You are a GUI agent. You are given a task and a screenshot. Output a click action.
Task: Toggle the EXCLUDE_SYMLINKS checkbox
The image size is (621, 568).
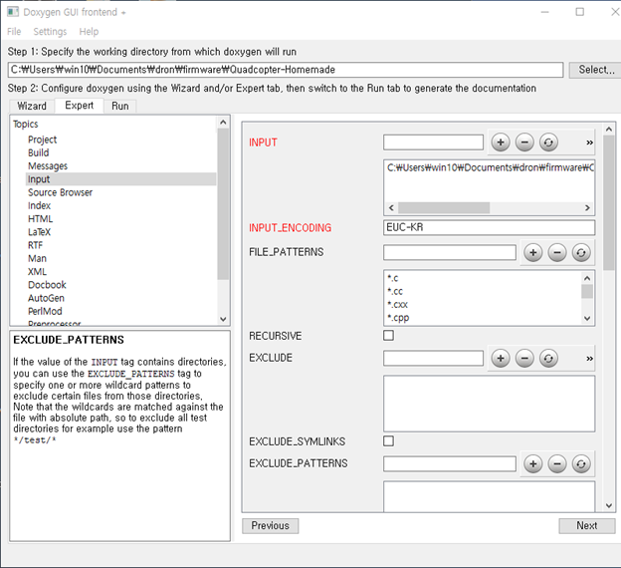[x=388, y=441]
